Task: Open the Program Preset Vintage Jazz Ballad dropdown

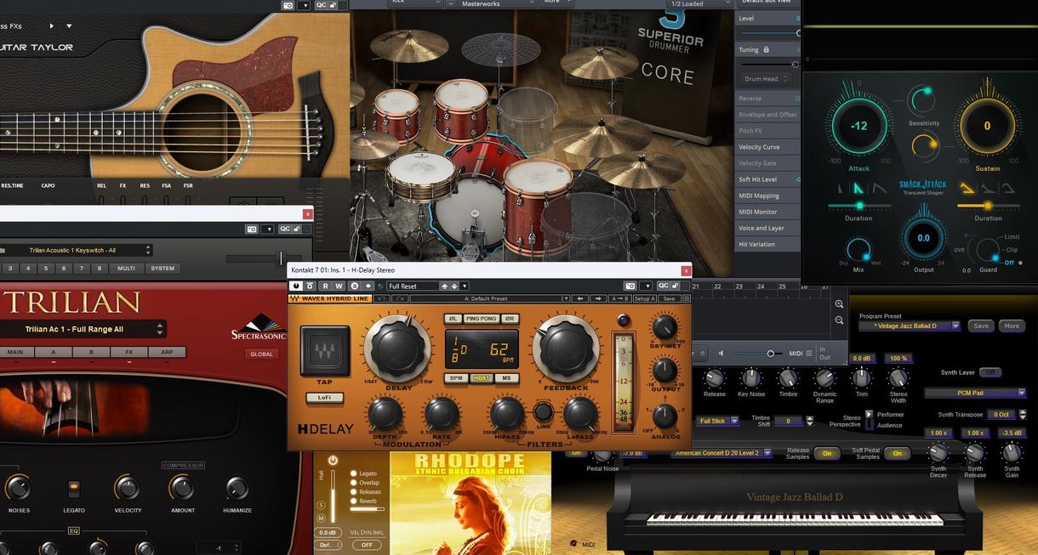Action: pyautogui.click(x=909, y=326)
